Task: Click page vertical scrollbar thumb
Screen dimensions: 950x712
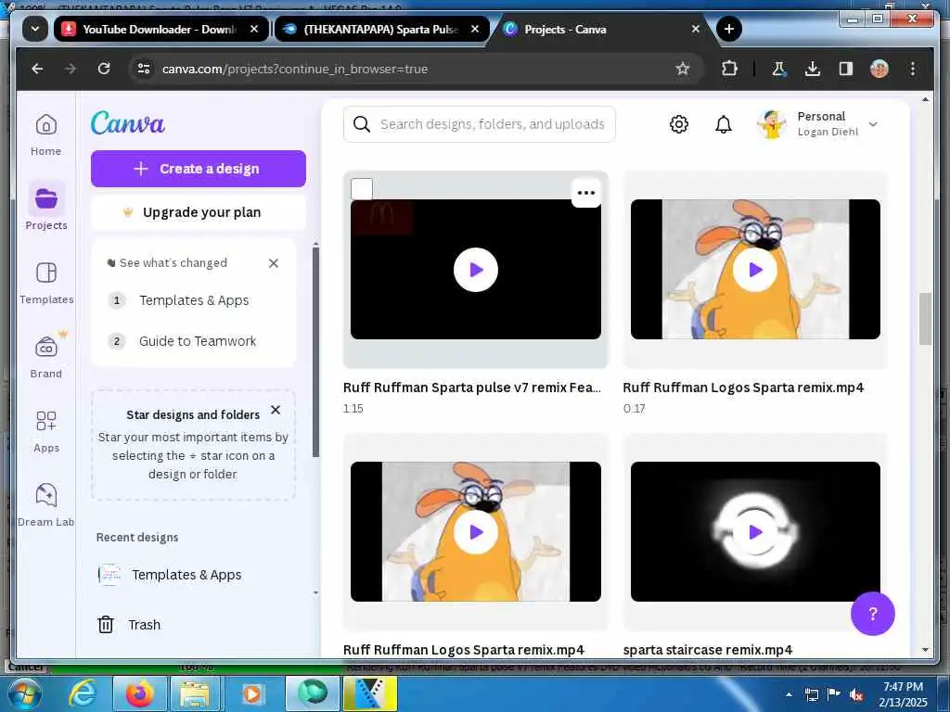Action: tap(925, 319)
